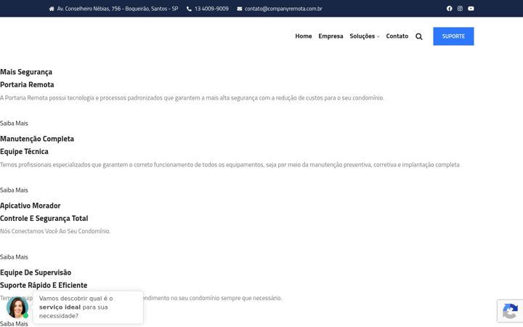
Task: Click the 'Equipe Técnica' heading
Action: click(x=24, y=151)
